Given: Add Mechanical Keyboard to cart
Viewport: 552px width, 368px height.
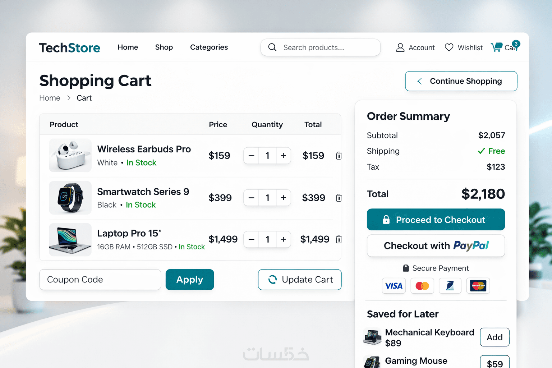Looking at the screenshot, I should click(x=494, y=337).
